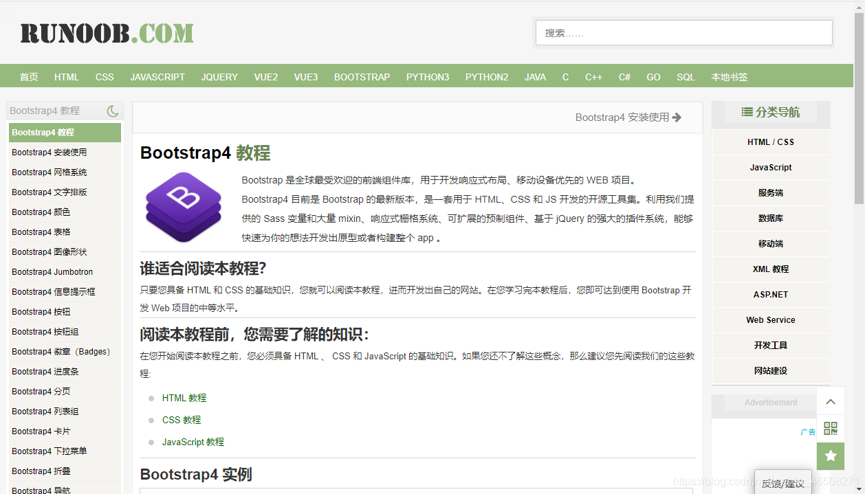This screenshot has width=865, height=494.
Task: Open the C nav item
Action: click(565, 77)
